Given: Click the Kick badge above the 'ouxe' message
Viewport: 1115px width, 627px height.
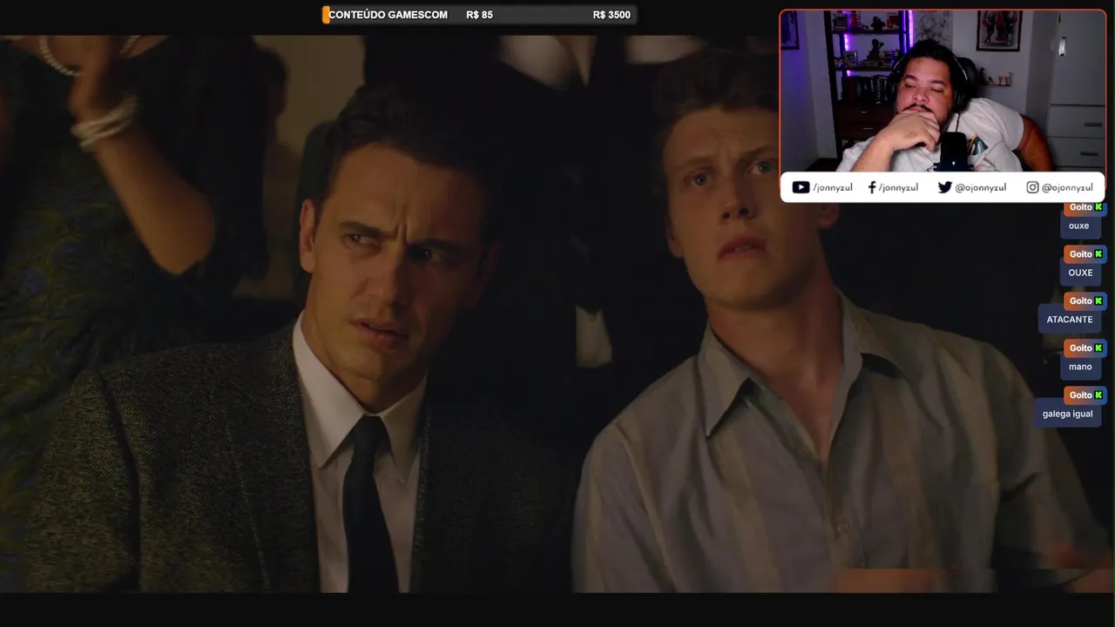Looking at the screenshot, I should click(x=1098, y=207).
